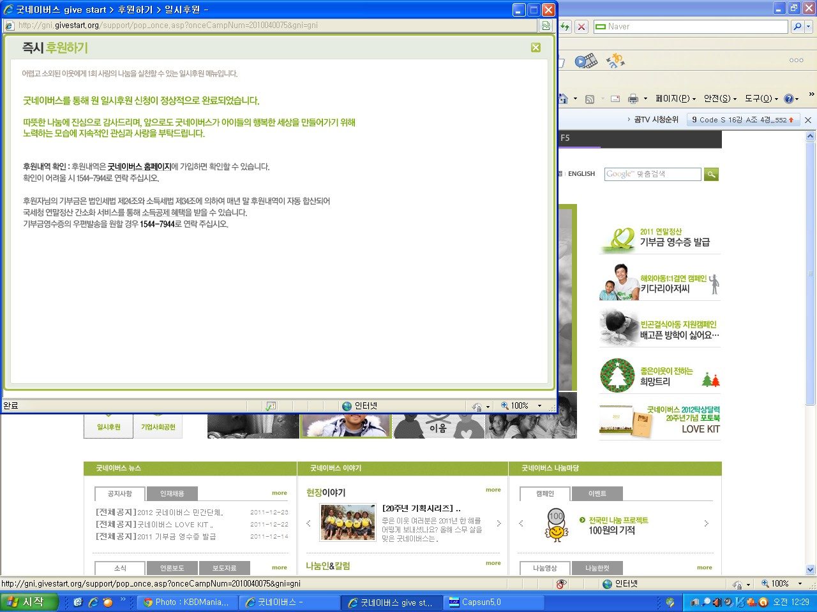Screen dimensions: 817x612
Task: Click the 굿네이버스 홈페이지 link in popup
Action: 139,167
